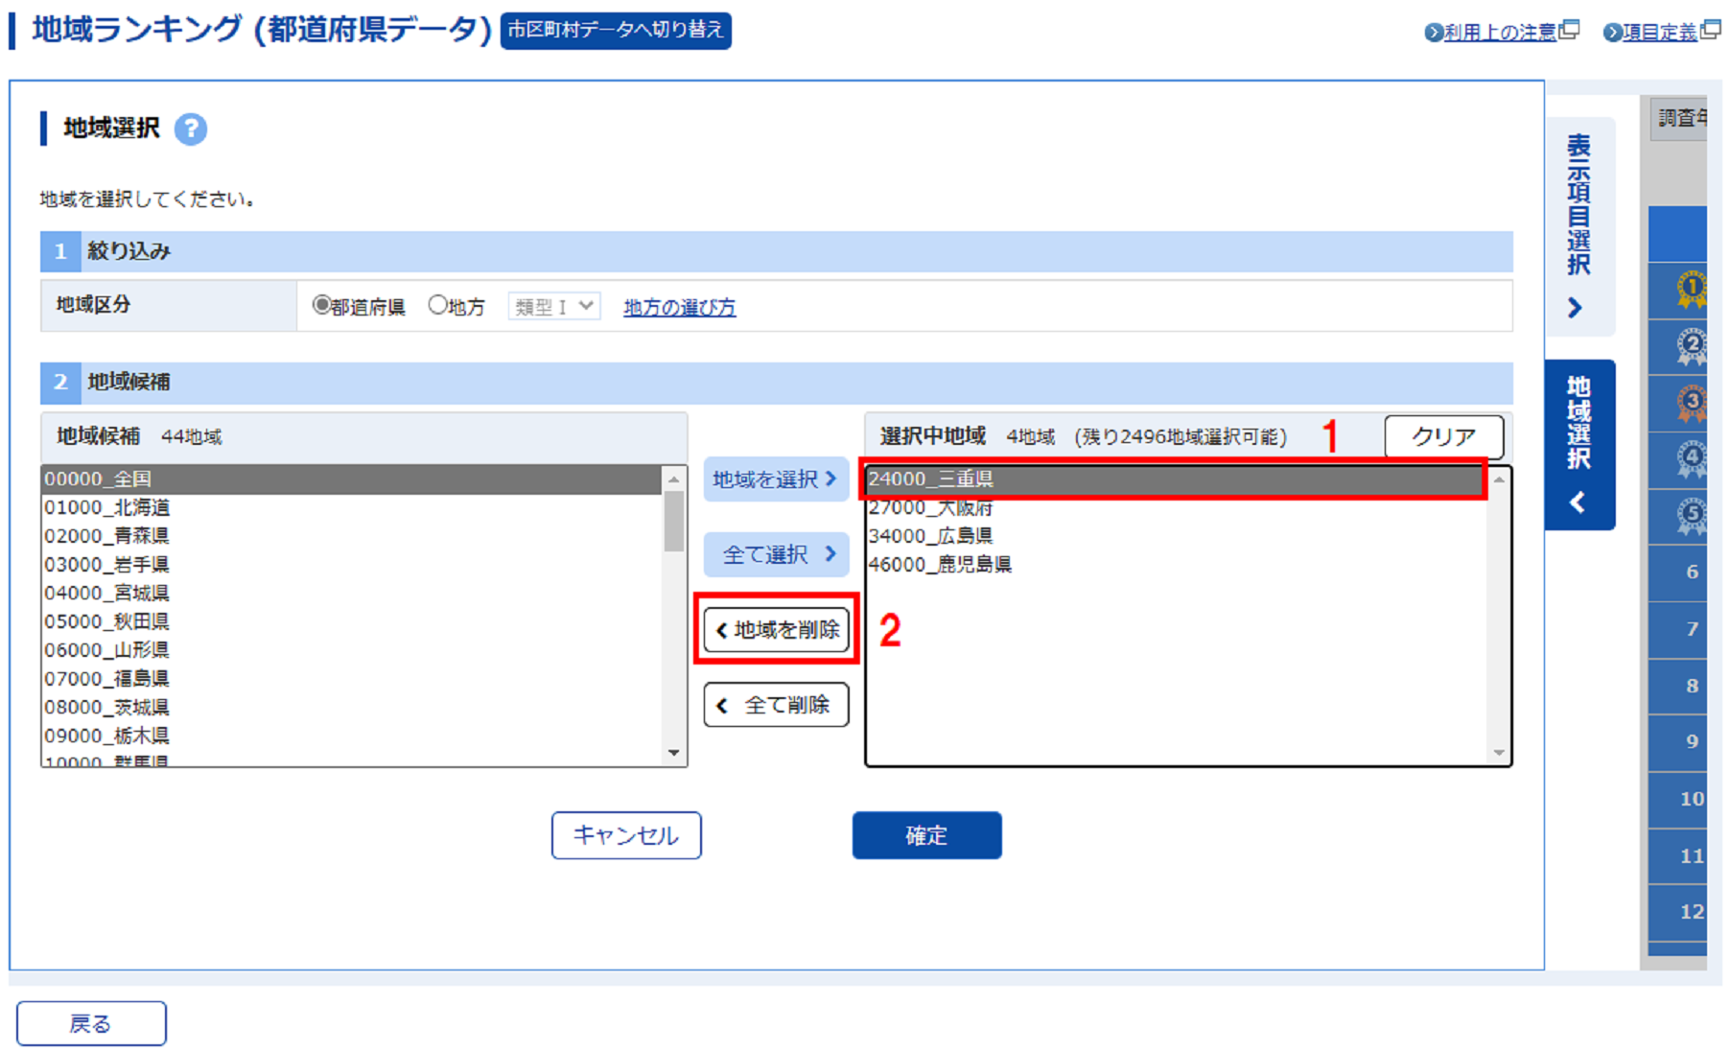Open 項目定義 link
Screen dimensions: 1730x1052
1661,33
